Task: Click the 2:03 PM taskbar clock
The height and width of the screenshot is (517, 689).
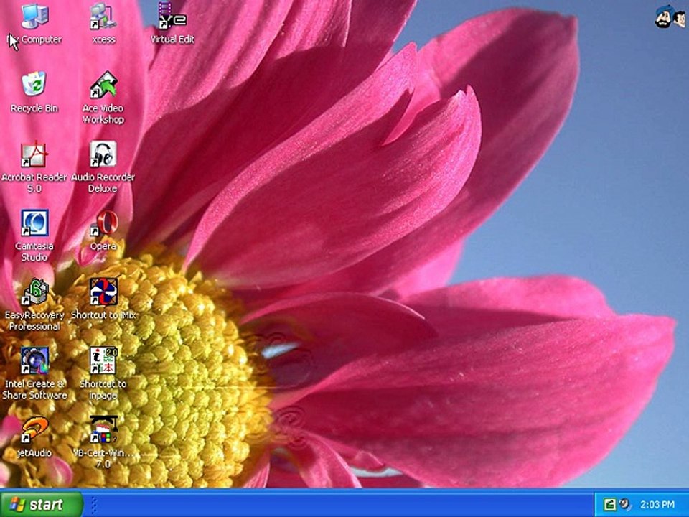Action: tap(657, 504)
